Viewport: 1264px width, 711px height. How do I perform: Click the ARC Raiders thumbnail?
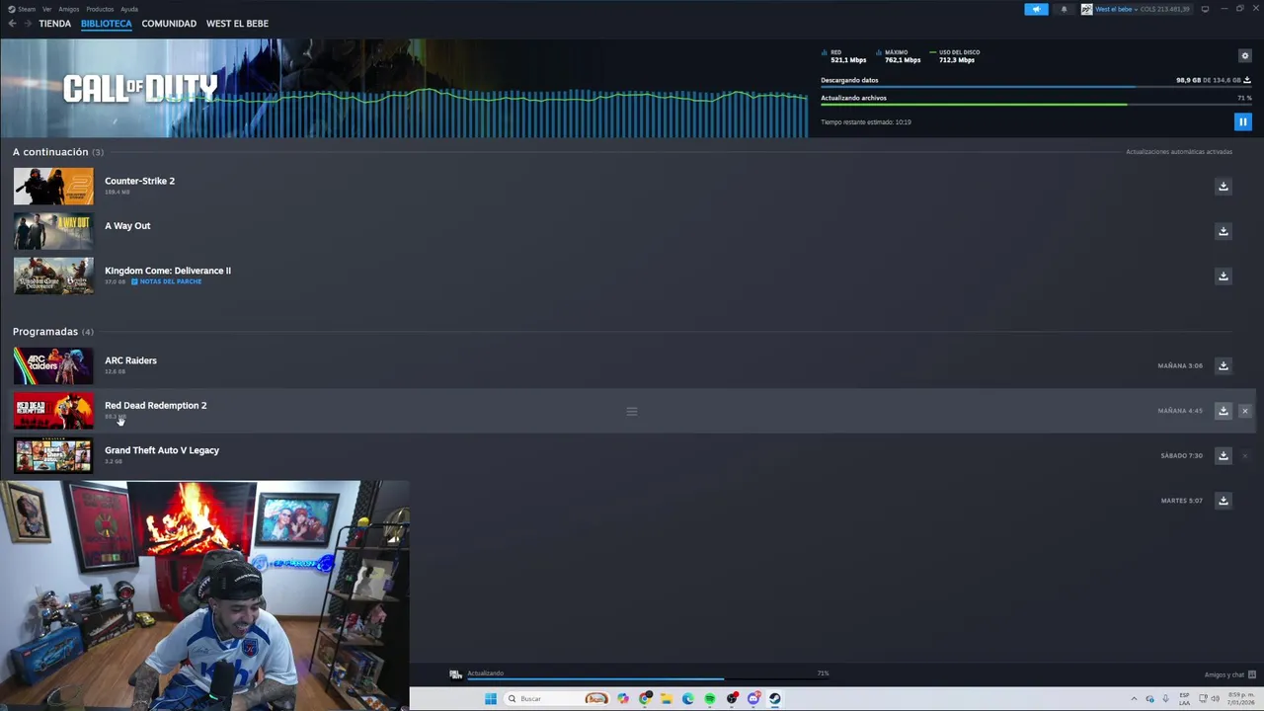(x=53, y=365)
